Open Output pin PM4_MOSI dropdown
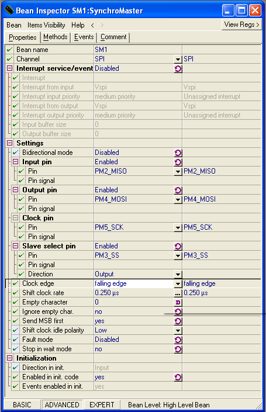Viewport: 266px width, 412px height. click(x=178, y=200)
